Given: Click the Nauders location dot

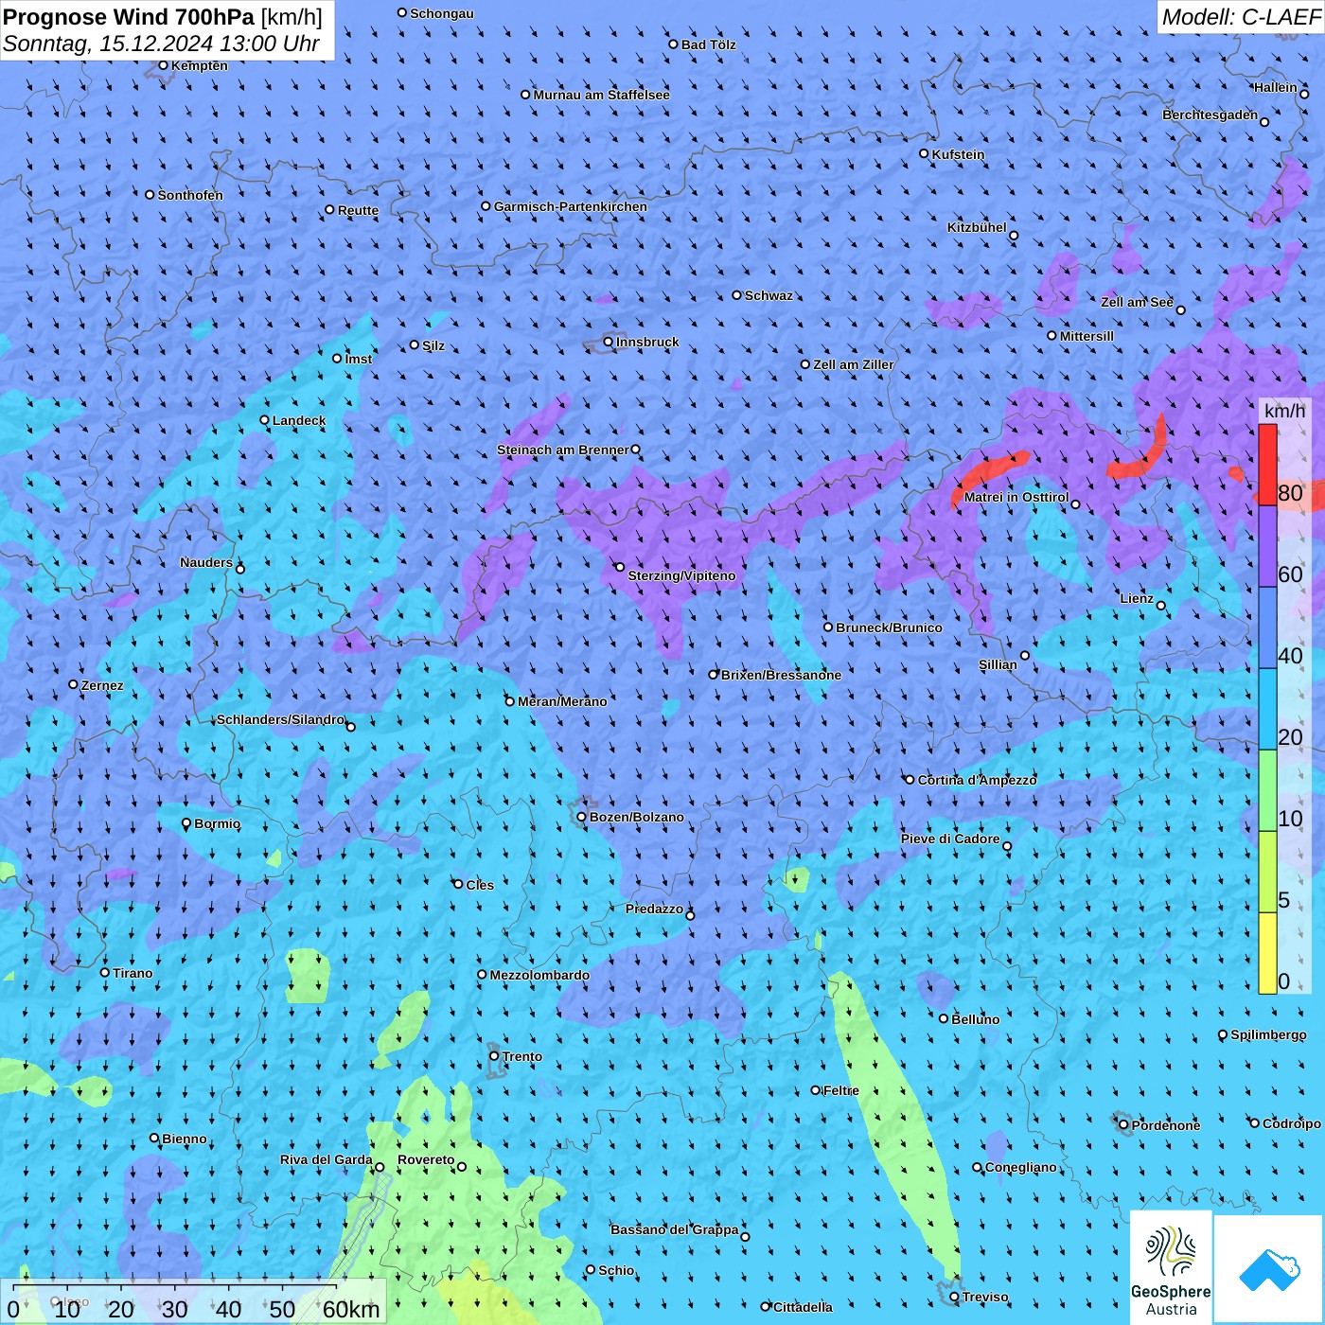Looking at the screenshot, I should (240, 569).
